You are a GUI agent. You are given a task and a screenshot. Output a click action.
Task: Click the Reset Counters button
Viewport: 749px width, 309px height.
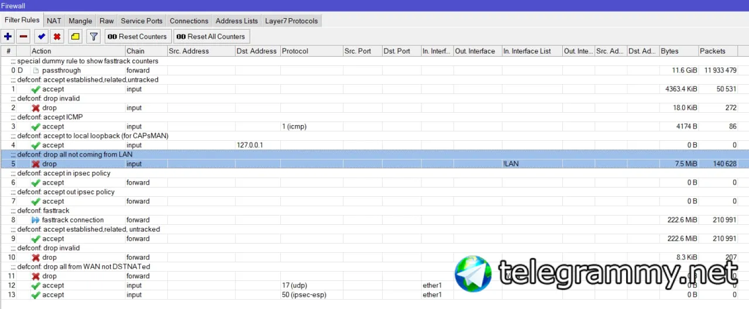pos(138,36)
